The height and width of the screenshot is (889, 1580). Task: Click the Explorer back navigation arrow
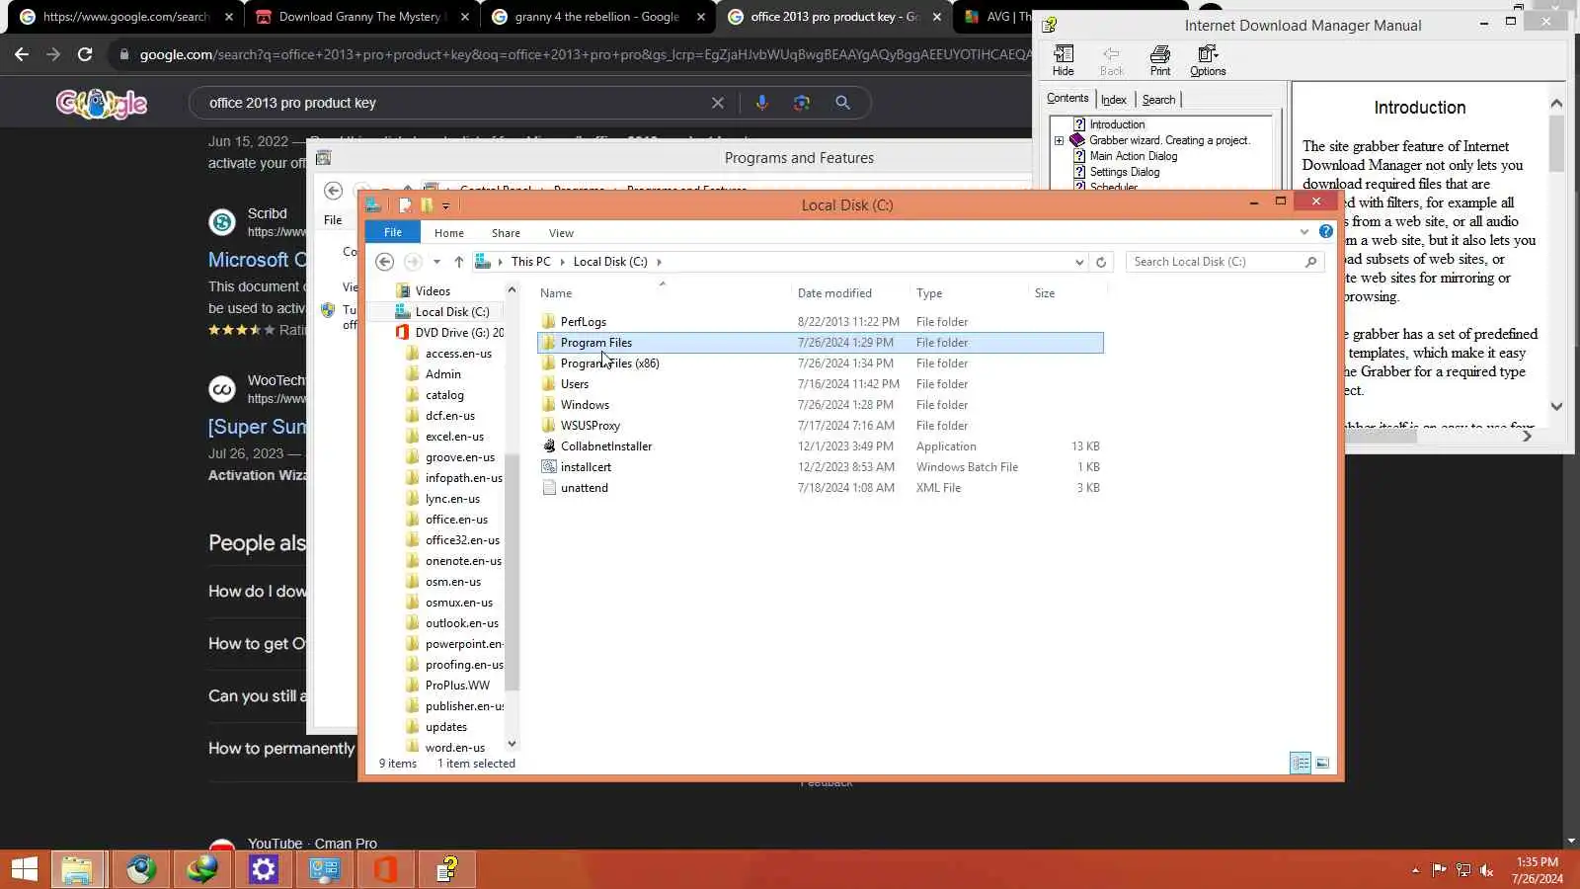click(385, 262)
